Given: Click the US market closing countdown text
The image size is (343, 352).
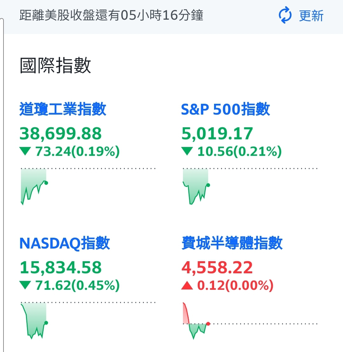Looking at the screenshot, I should pyautogui.click(x=111, y=15).
